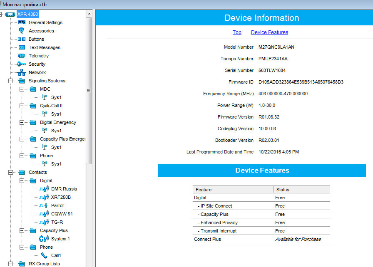Click the Capacity Plus Emergency folder icon
This screenshot has width=373, height=267.
33,139
